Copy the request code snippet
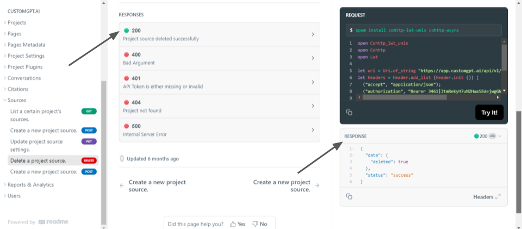 pyautogui.click(x=349, y=113)
